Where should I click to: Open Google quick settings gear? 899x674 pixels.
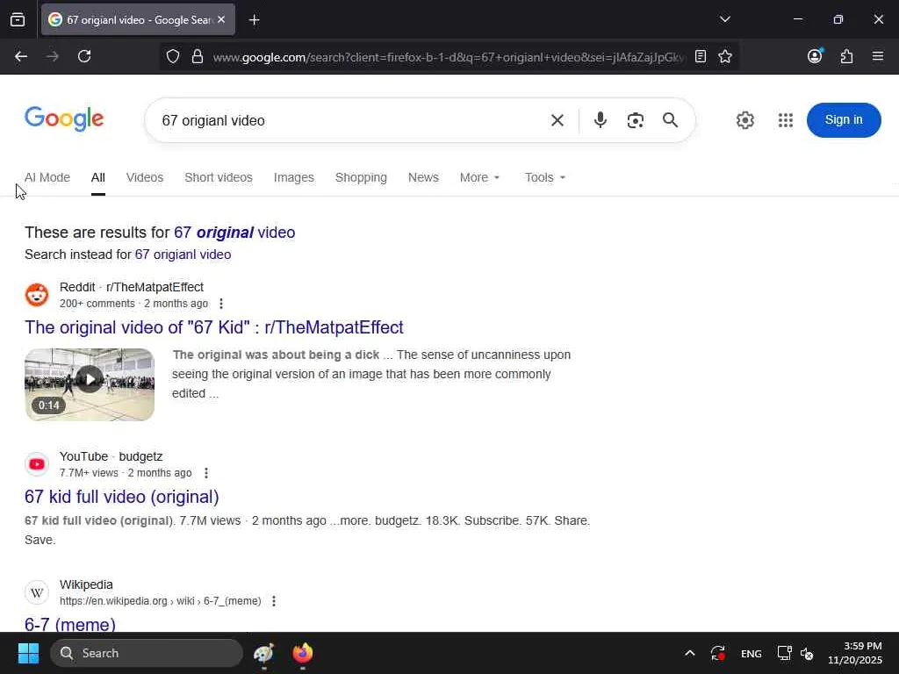point(744,120)
